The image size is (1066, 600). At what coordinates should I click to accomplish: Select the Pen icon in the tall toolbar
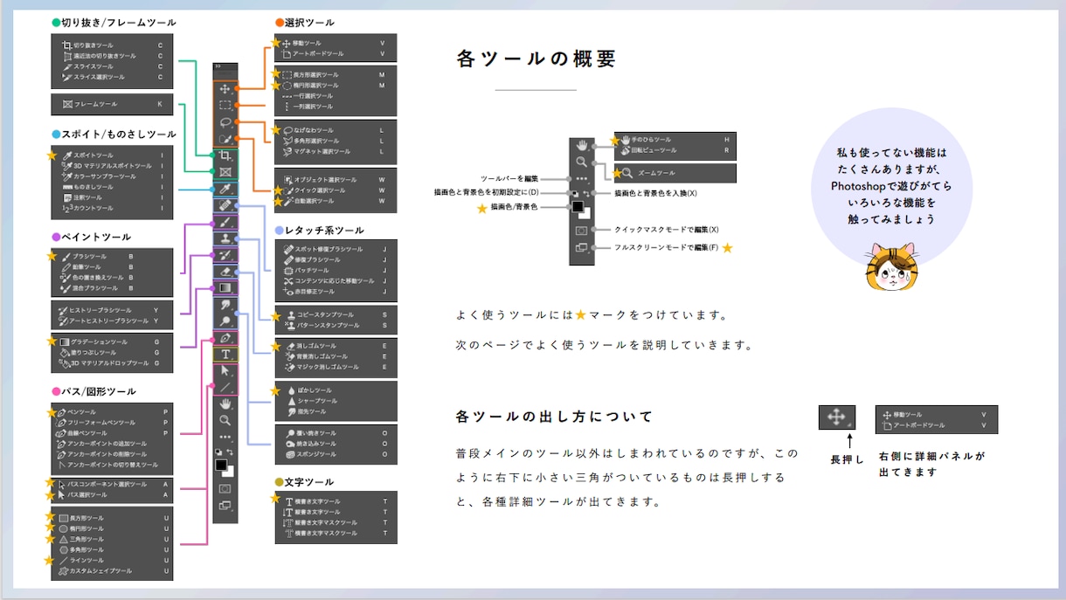click(x=225, y=337)
